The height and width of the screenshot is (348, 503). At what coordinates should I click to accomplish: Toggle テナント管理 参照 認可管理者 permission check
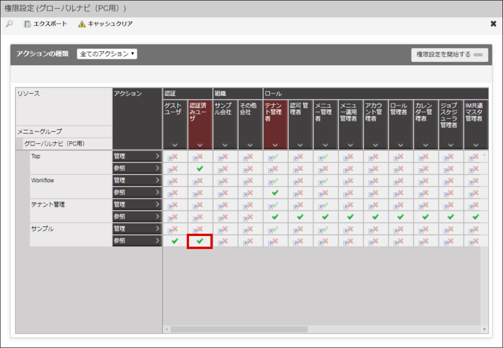[x=300, y=217]
